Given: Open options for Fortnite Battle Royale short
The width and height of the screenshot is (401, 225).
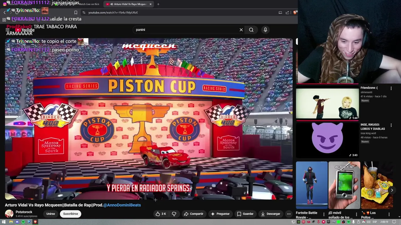Looking at the screenshot, I should [324, 214].
